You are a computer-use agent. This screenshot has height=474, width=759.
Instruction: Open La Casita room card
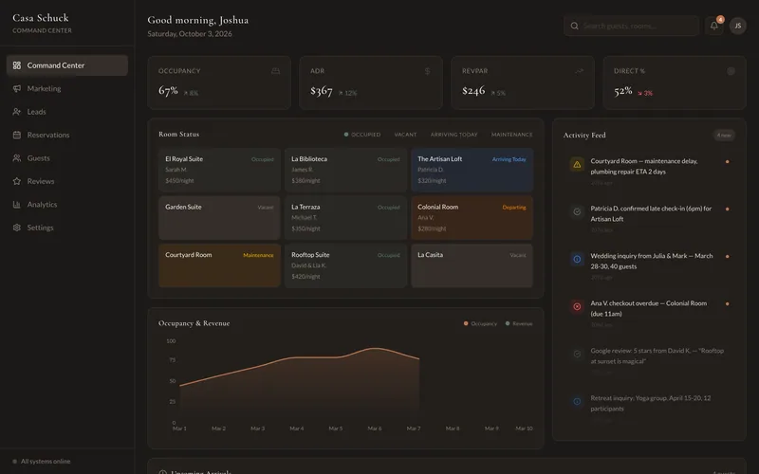tap(472, 265)
